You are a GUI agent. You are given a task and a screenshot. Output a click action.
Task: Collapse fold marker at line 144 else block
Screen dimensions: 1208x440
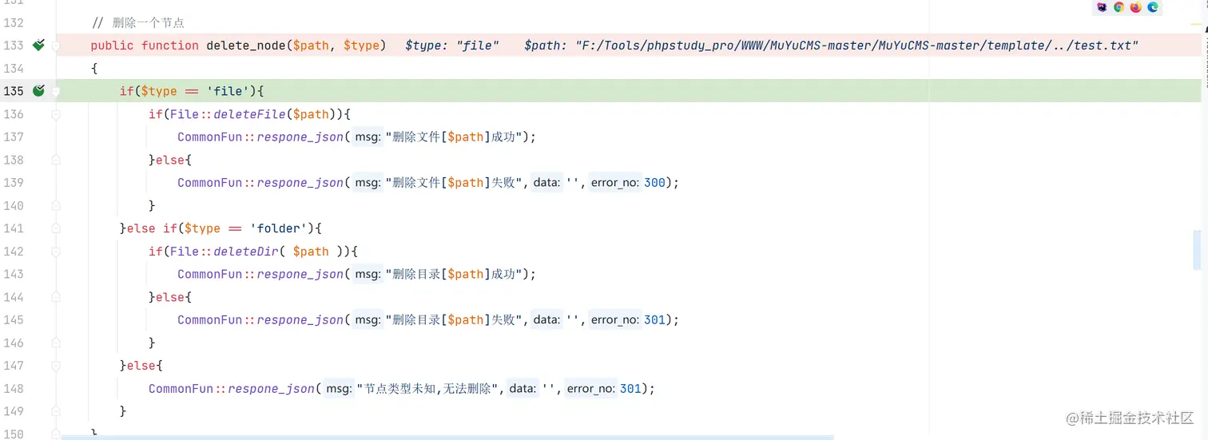(56, 298)
